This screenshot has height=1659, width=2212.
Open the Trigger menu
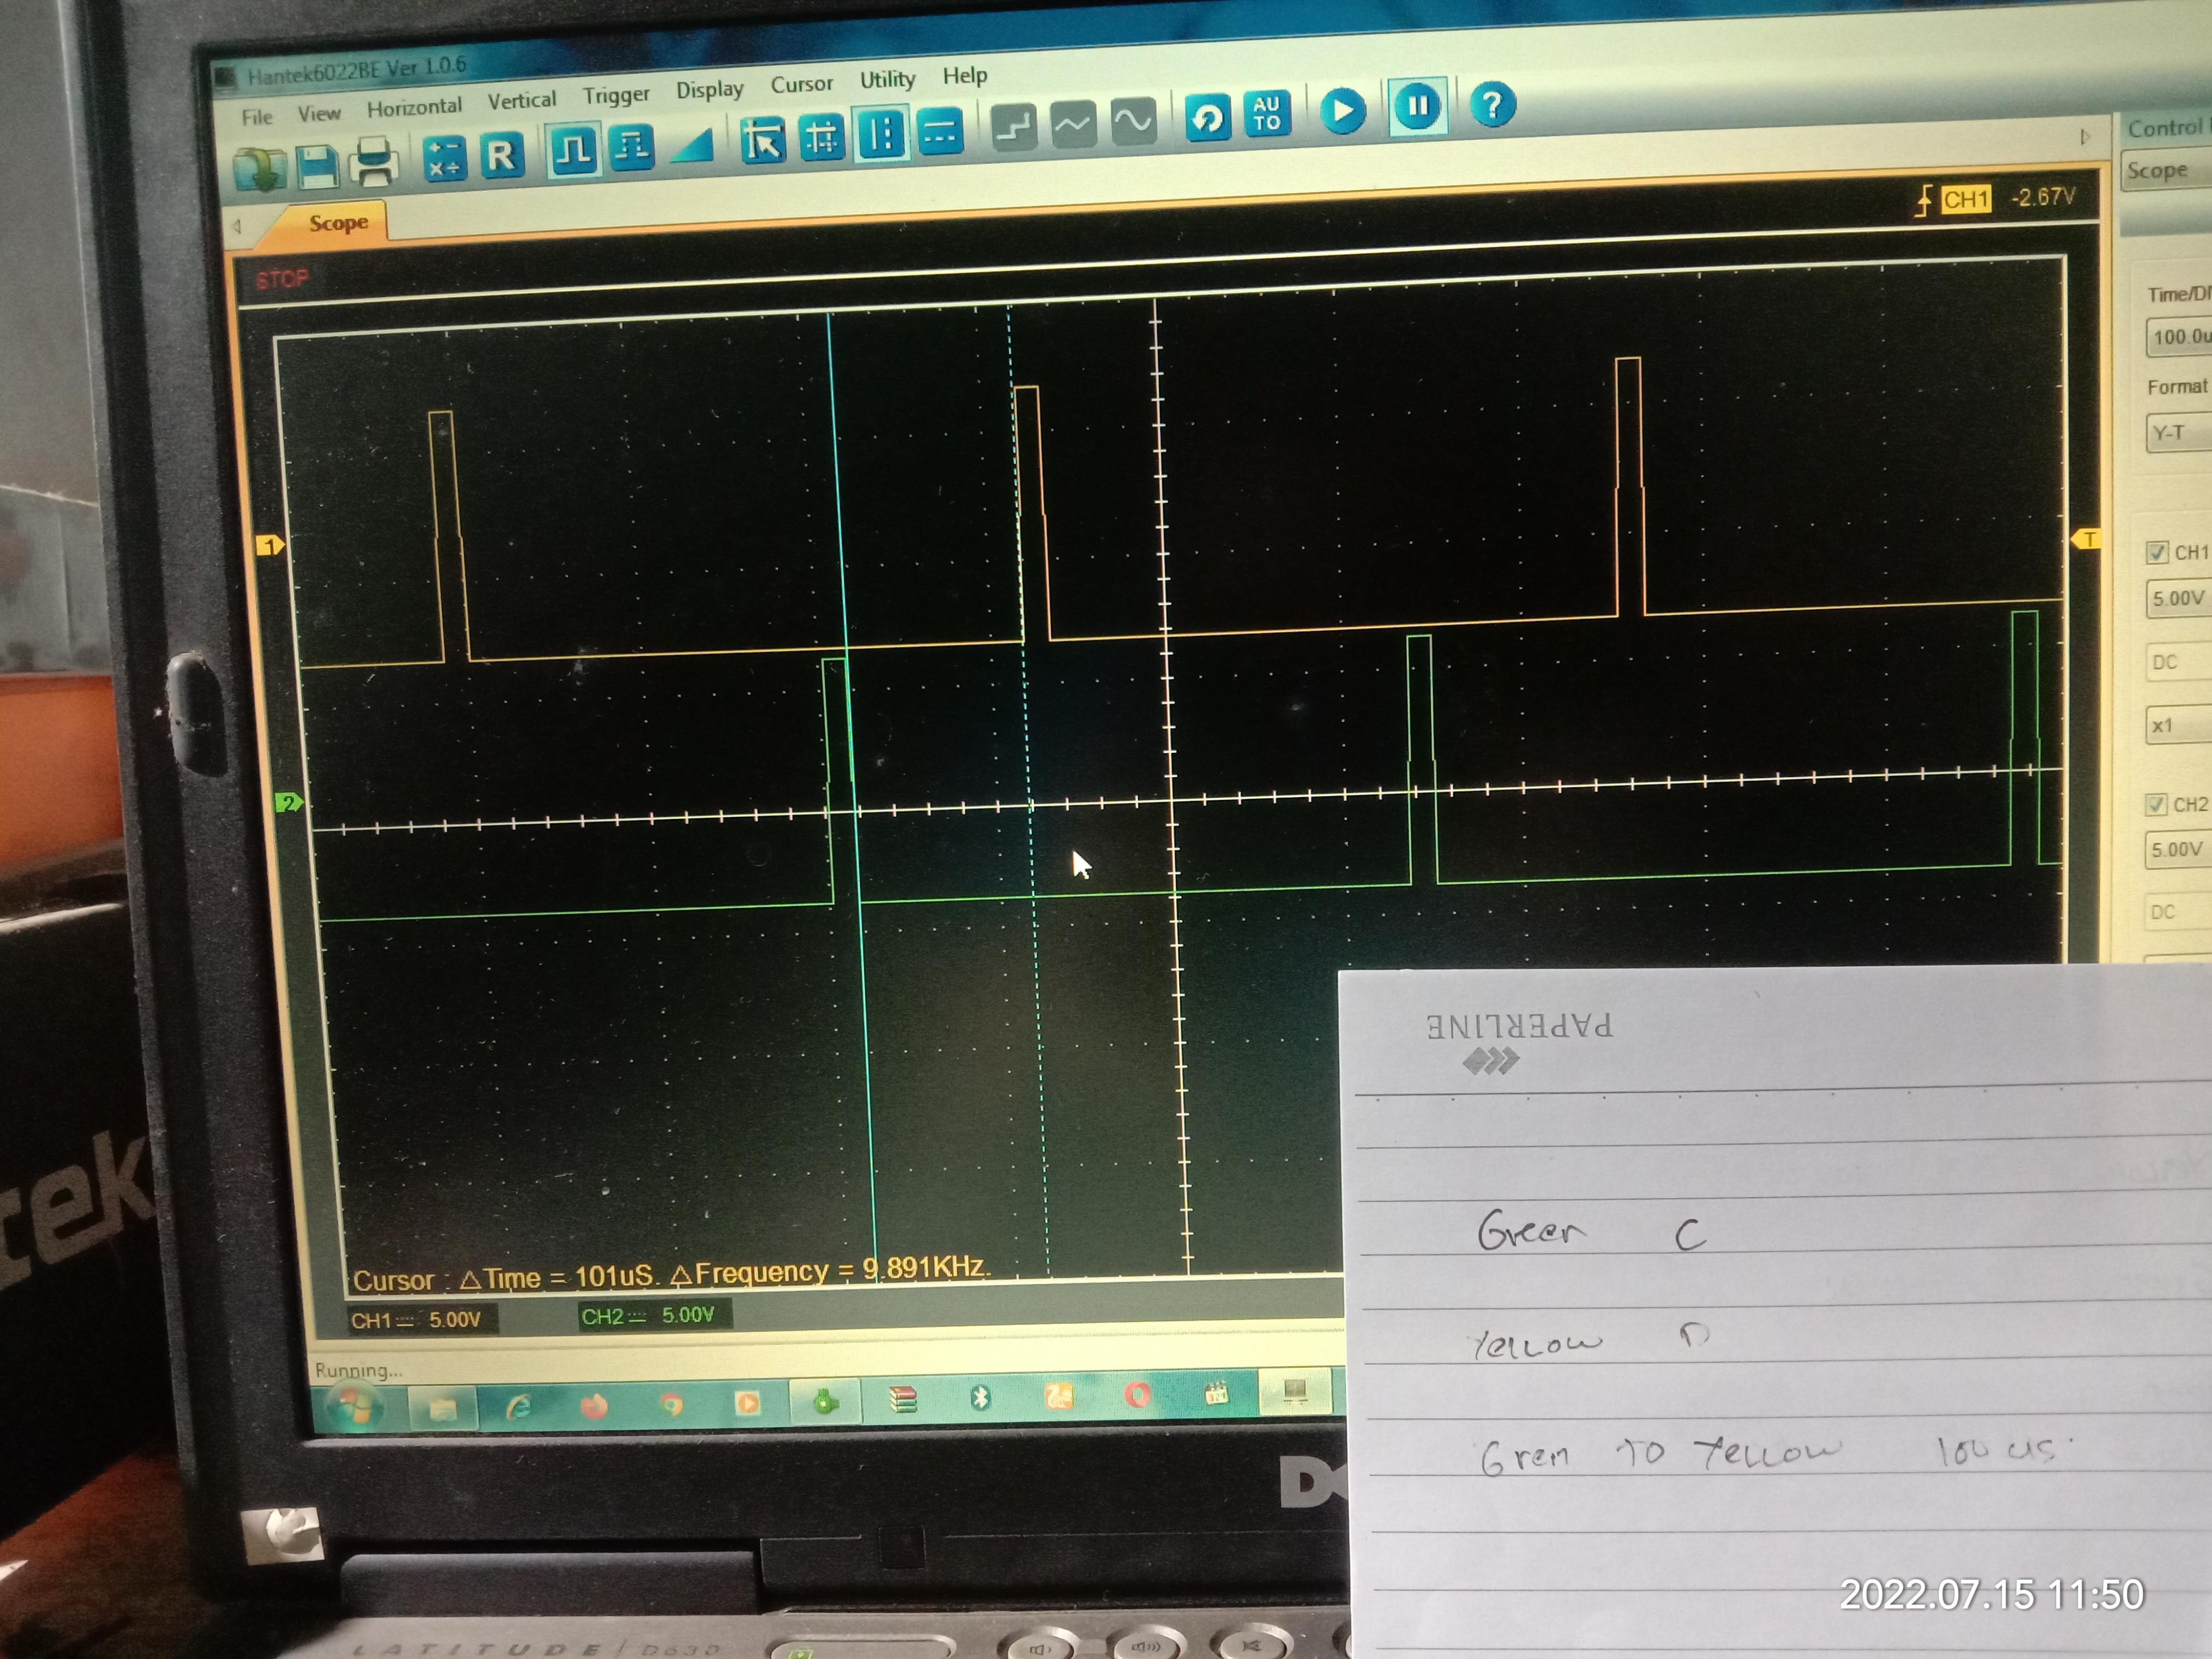coord(616,95)
